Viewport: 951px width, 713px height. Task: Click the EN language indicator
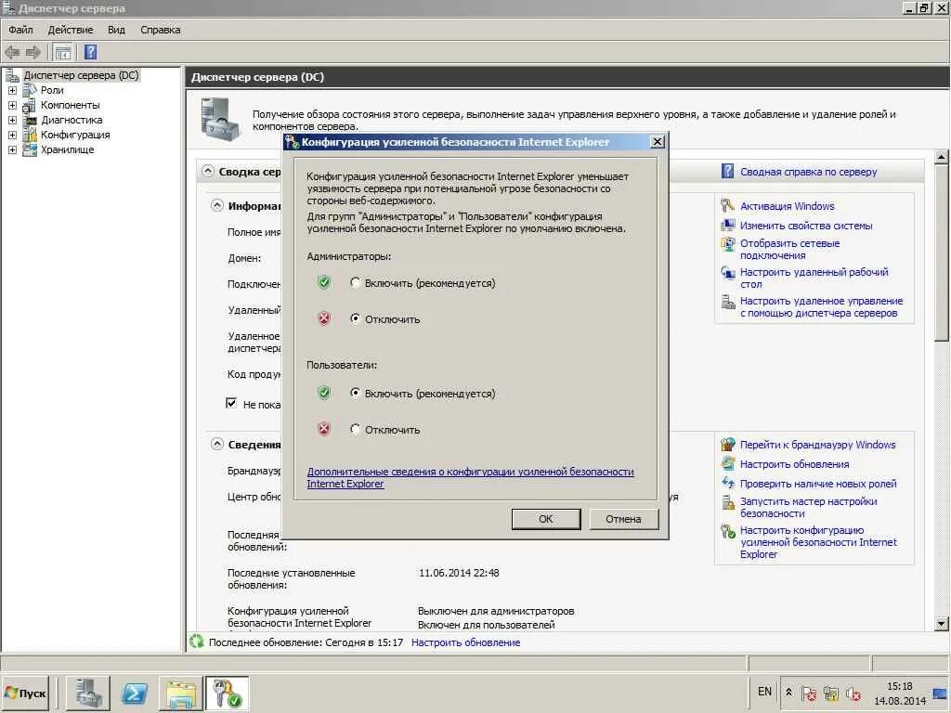(765, 692)
